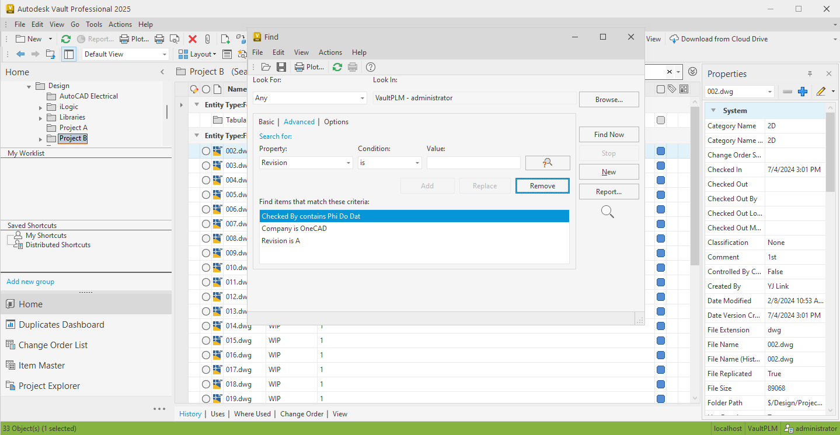The image size is (840, 435).
Task: Collapse the System section in Properties
Action: pos(713,111)
